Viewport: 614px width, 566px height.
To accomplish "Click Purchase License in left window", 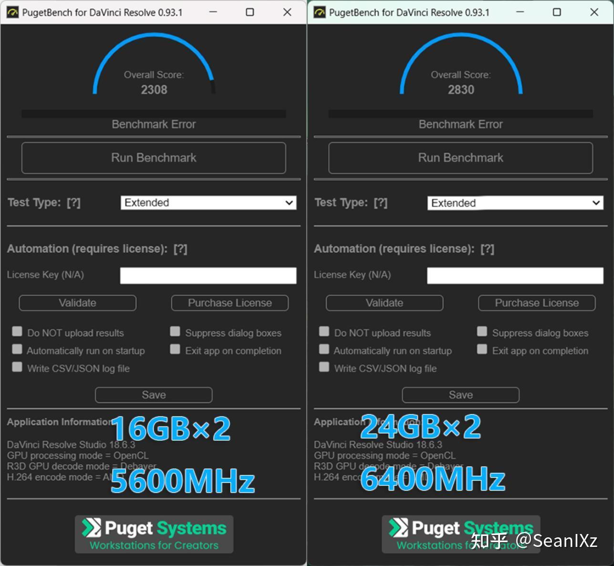I will coord(230,303).
